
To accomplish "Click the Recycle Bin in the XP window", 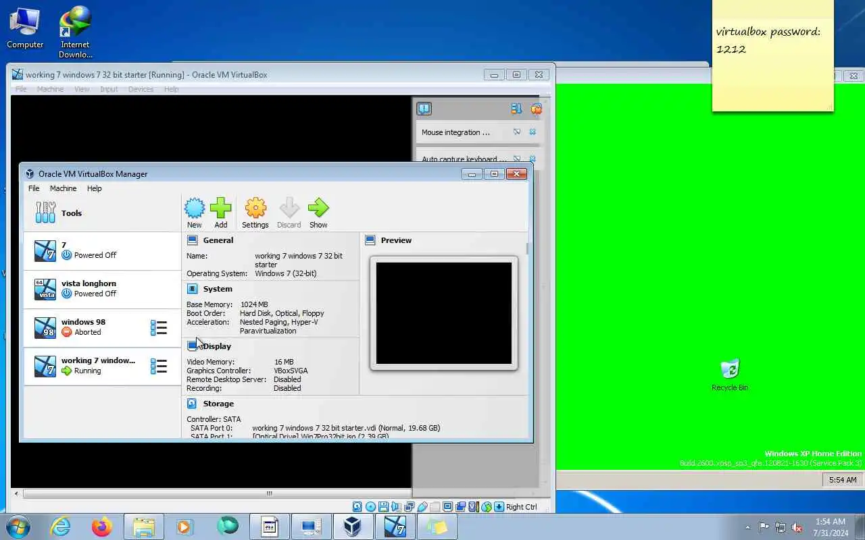I will [x=730, y=375].
